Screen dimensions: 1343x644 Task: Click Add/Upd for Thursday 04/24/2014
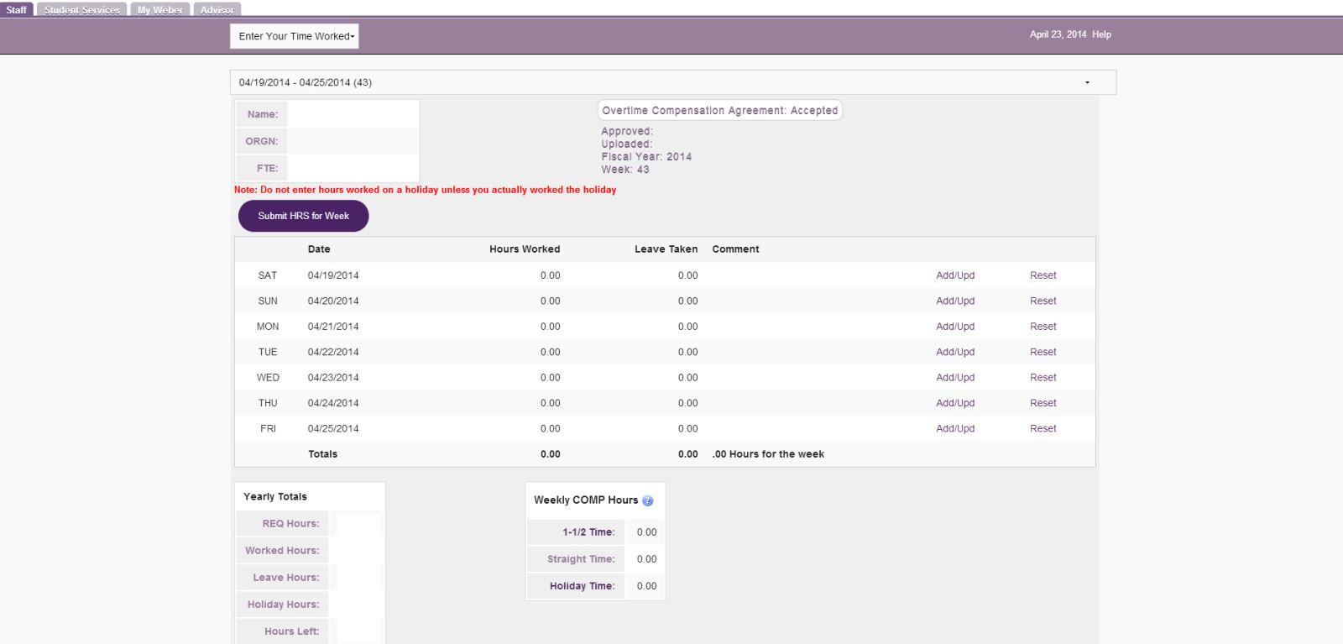click(x=955, y=404)
